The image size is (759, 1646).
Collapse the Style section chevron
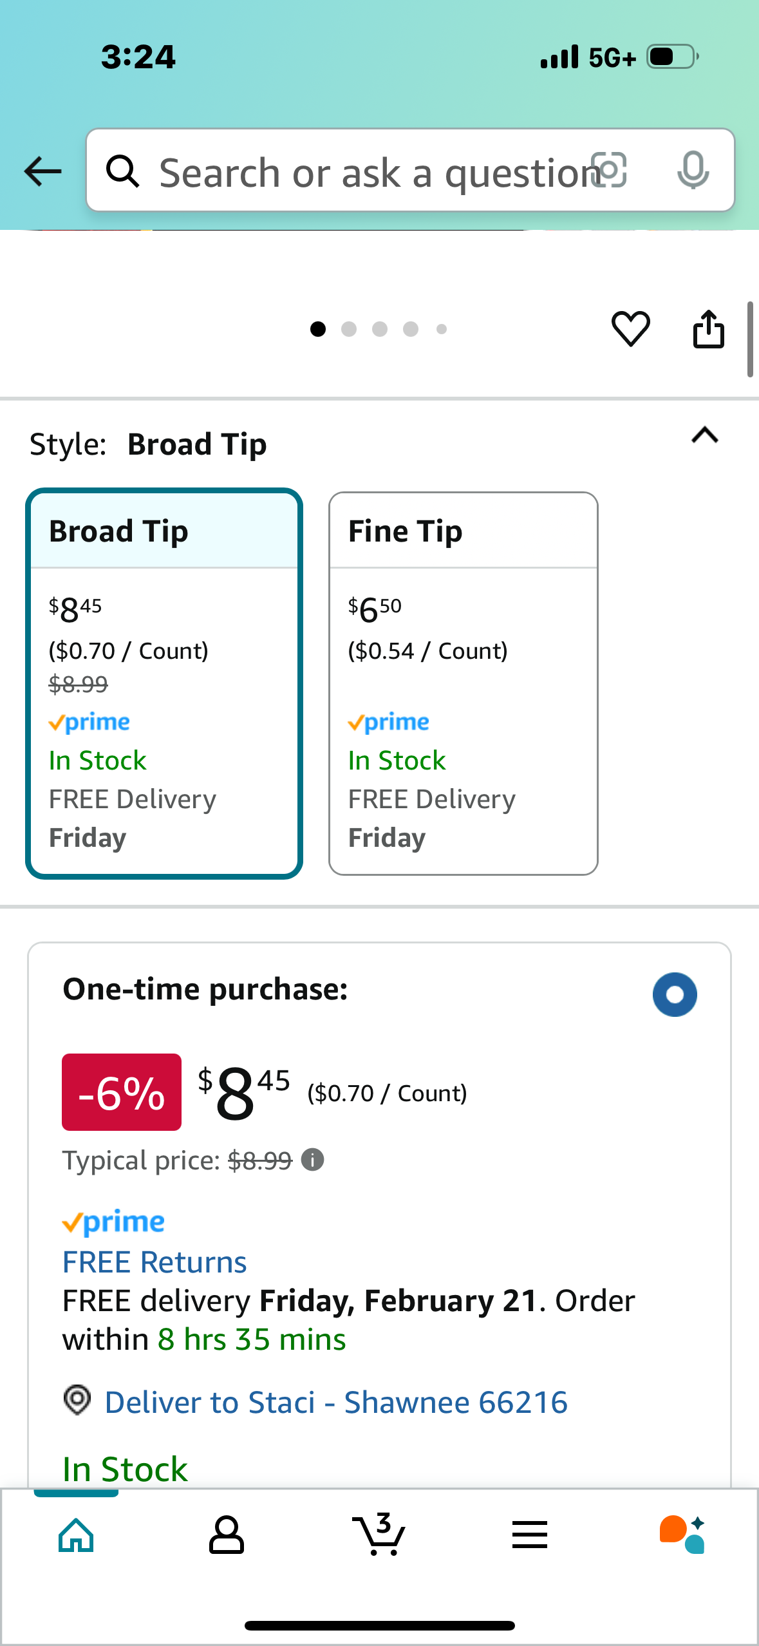click(x=705, y=436)
